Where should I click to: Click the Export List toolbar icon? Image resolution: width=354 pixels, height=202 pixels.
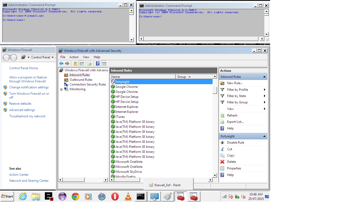click(x=90, y=63)
